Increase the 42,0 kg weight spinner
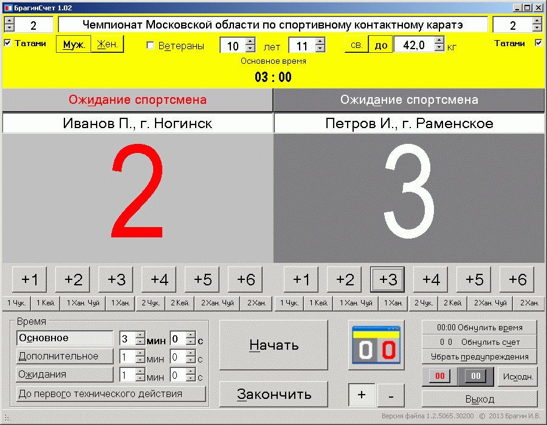This screenshot has width=547, height=425. (439, 41)
